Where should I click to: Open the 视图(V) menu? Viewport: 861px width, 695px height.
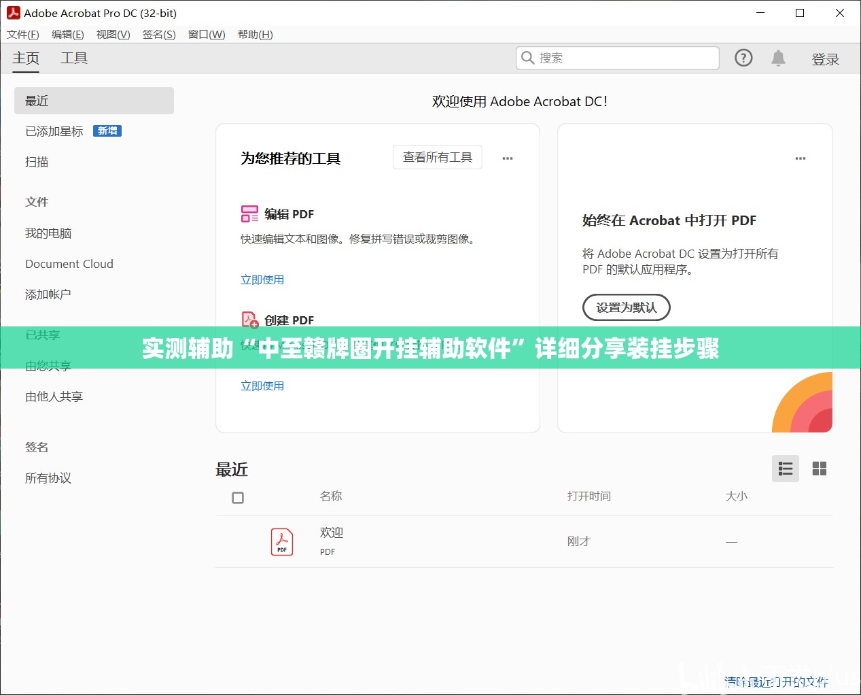[113, 35]
